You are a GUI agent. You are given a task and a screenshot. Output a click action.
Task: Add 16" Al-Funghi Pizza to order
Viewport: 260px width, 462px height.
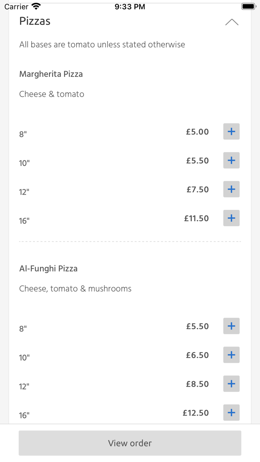click(x=231, y=413)
